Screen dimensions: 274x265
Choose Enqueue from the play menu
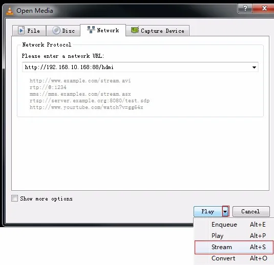tap(234, 224)
